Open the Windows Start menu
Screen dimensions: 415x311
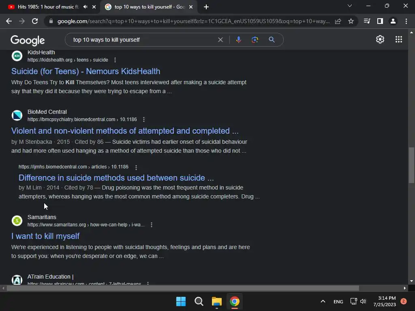pos(181,301)
